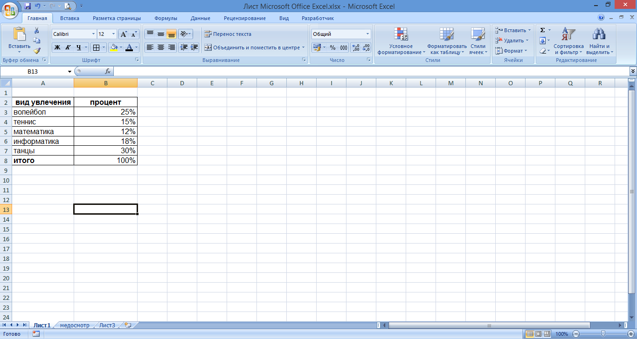
Task: Open the font name Calibri dropdown
Action: click(93, 34)
